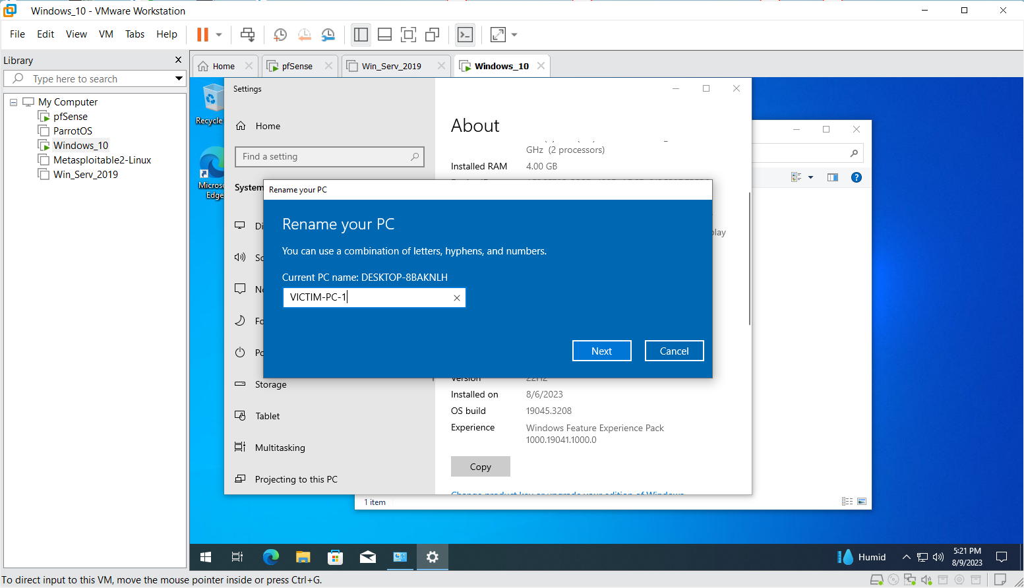Open the File menu
This screenshot has height=588, width=1024.
coord(17,34)
